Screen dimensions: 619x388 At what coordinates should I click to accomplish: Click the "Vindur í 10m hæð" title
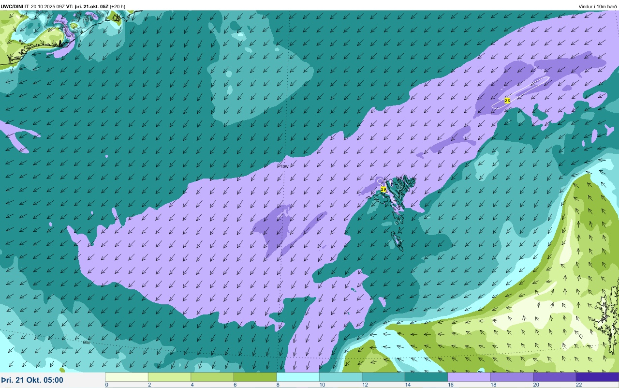click(598, 6)
